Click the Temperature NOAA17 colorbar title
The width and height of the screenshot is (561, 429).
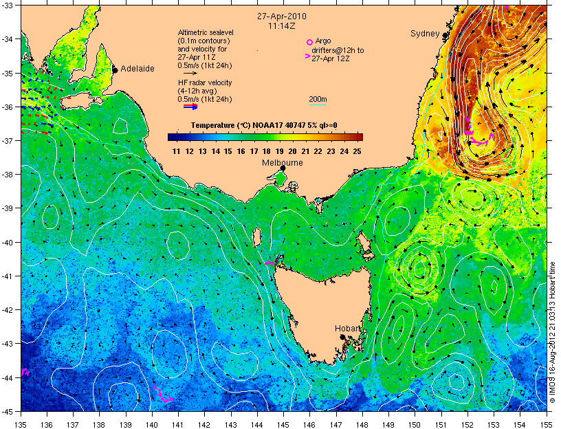(264, 125)
